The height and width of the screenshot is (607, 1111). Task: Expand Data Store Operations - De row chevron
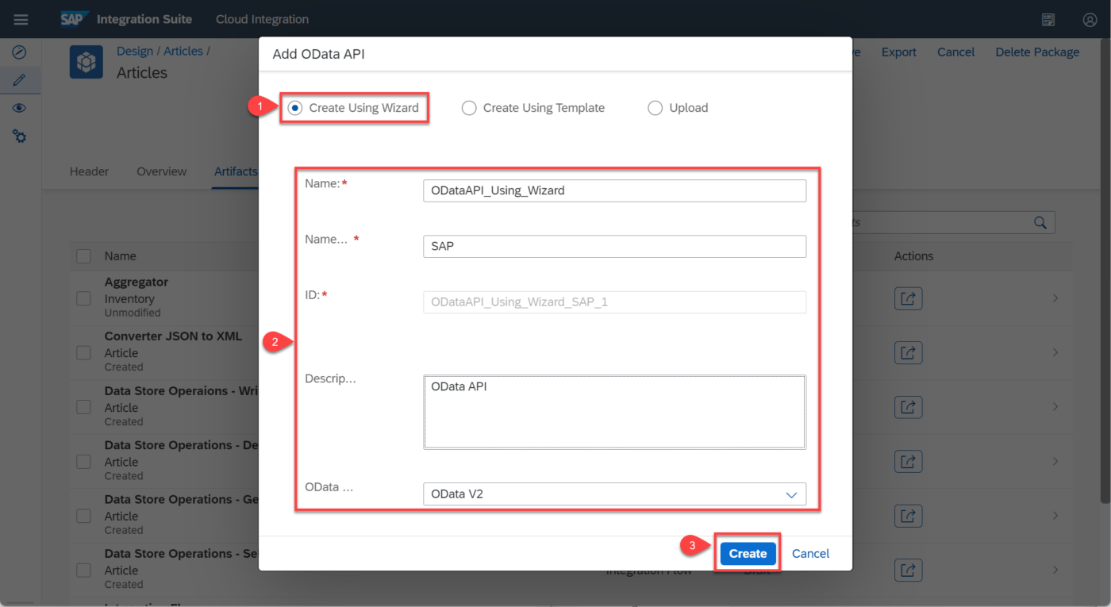point(1055,461)
